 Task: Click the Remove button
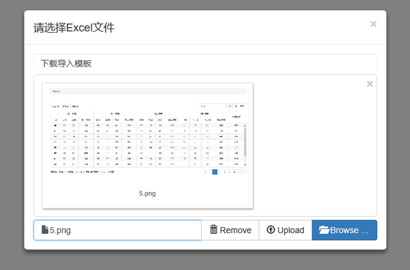[x=230, y=230]
